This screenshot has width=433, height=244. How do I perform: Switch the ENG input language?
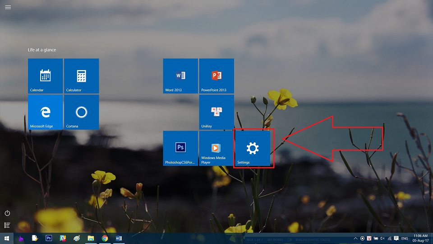point(405,239)
